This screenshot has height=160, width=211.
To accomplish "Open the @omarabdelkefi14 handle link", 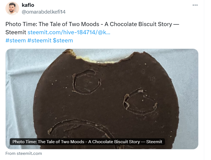I will click(44, 12).
